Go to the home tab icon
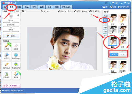Image resolution: width=132 pixels, height=94 pixels. pyautogui.click(x=5, y=7)
